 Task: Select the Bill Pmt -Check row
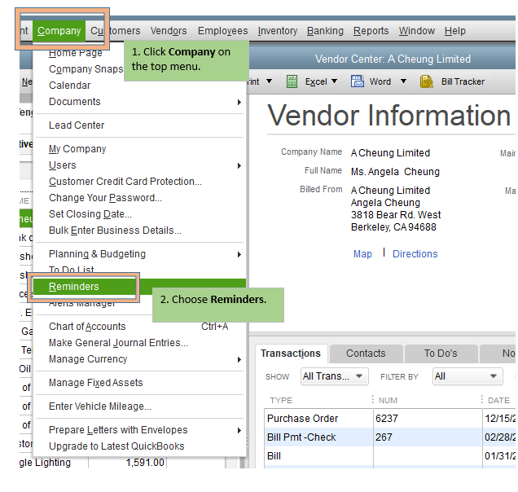[390, 437]
